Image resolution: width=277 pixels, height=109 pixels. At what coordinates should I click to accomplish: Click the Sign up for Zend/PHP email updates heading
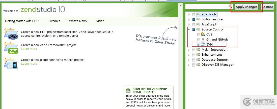[x=150, y=90]
